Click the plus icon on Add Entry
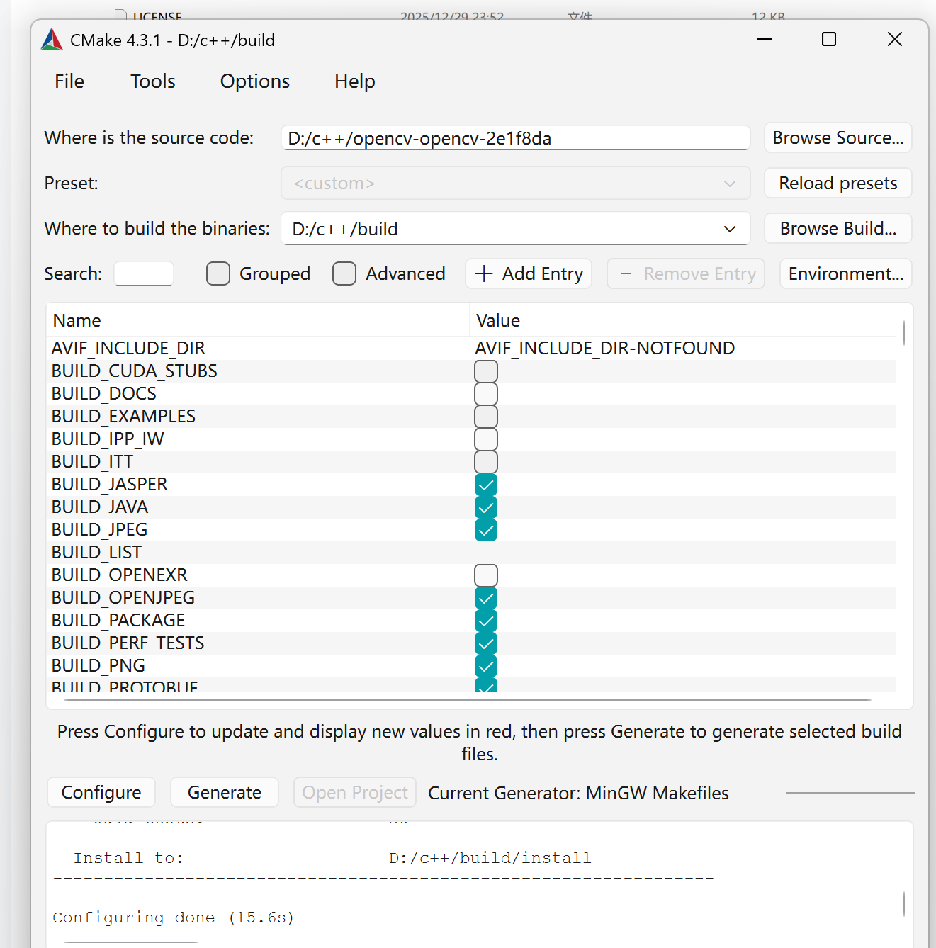Image resolution: width=936 pixels, height=948 pixels. pos(484,273)
